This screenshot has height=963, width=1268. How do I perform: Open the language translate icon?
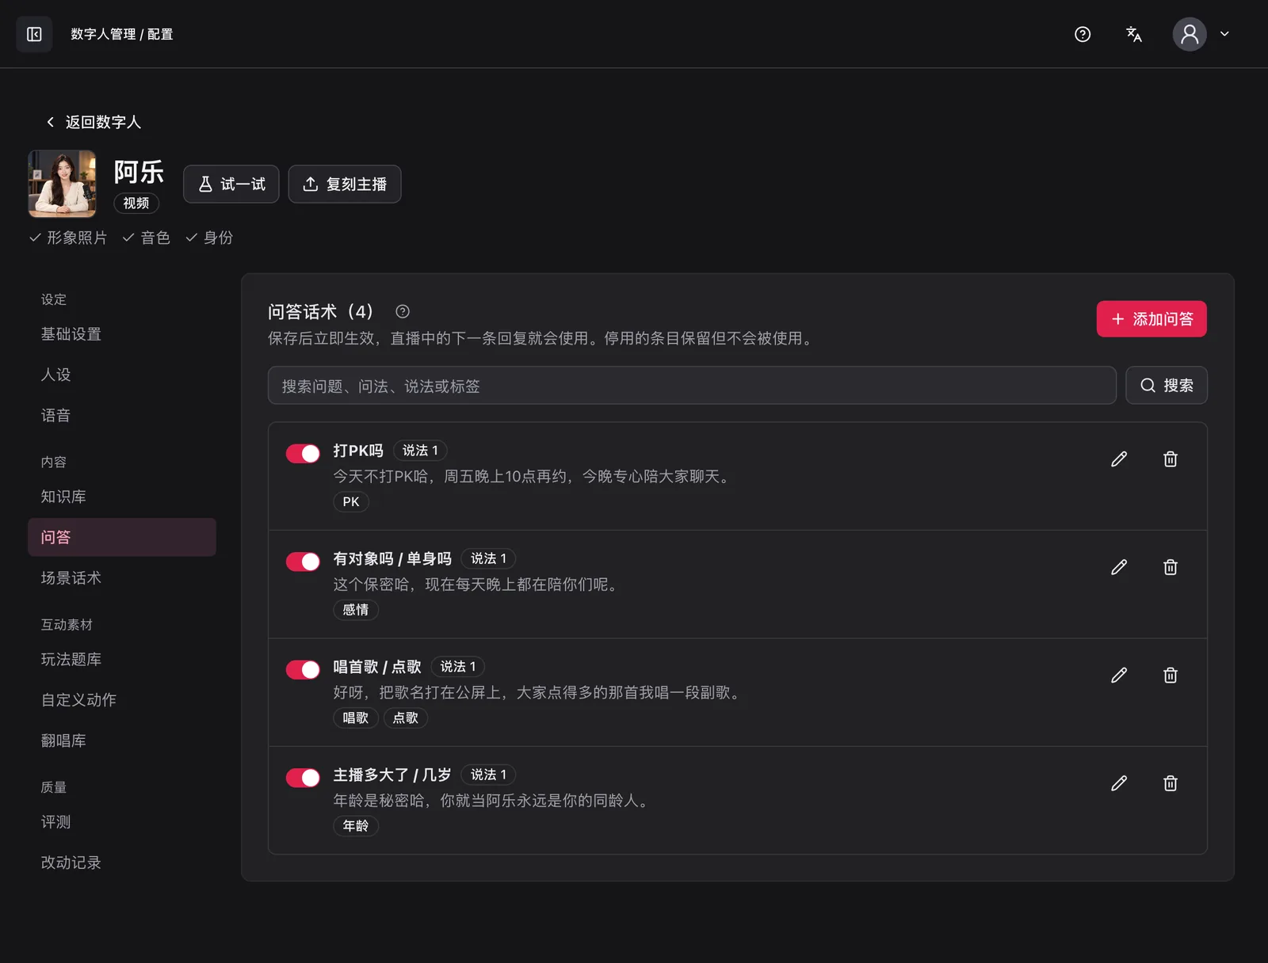(1134, 34)
